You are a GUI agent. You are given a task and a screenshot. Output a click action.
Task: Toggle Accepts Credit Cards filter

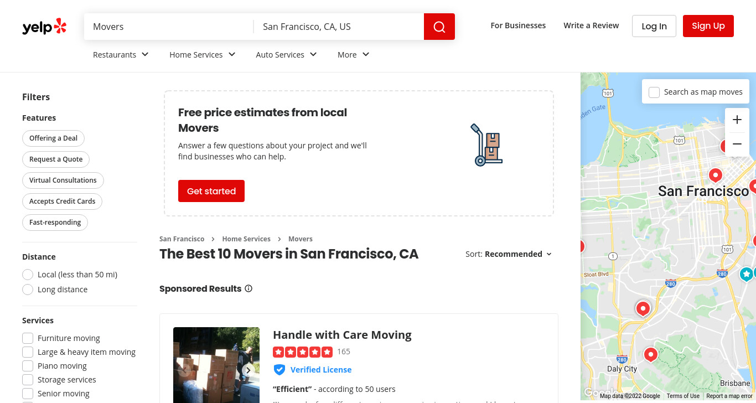point(63,201)
